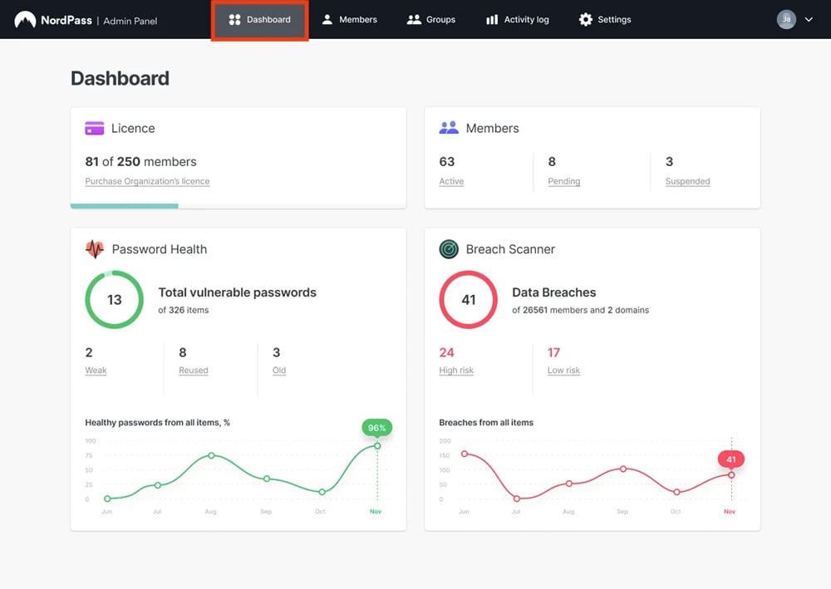Click the purple Licence card icon
Viewport: 831px width, 589px height.
coord(95,128)
